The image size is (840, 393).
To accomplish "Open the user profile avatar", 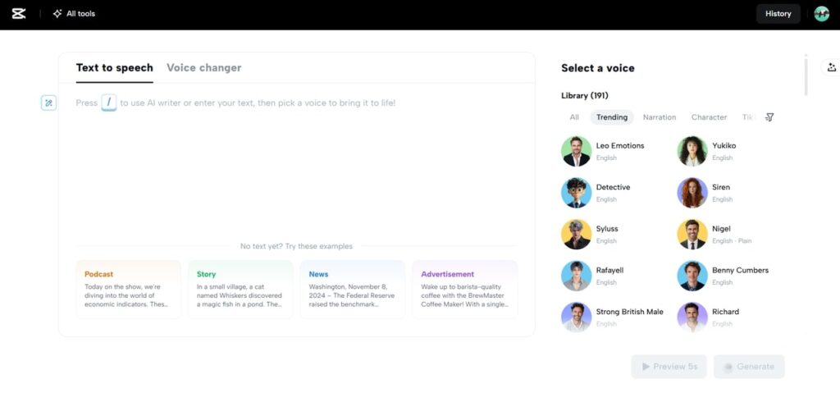I will (x=821, y=14).
